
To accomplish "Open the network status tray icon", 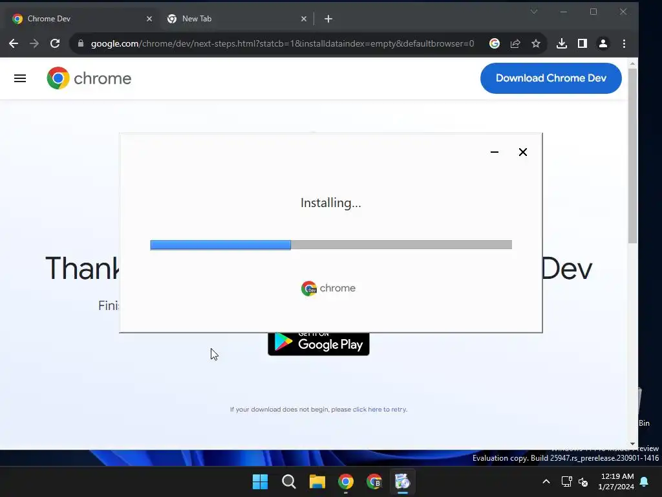I will (x=566, y=481).
